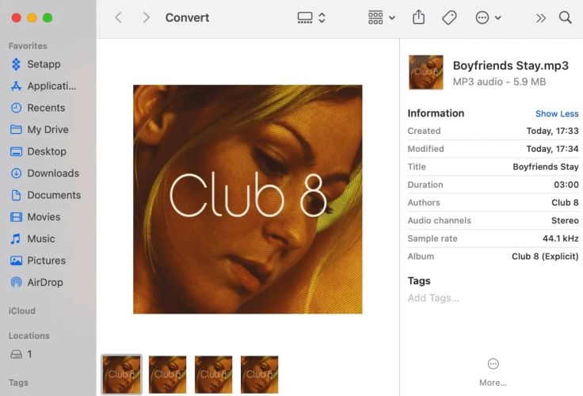Image resolution: width=583 pixels, height=396 pixels.
Task: Click the MP3 audio - 5.9 MB subtitle
Action: (x=499, y=82)
